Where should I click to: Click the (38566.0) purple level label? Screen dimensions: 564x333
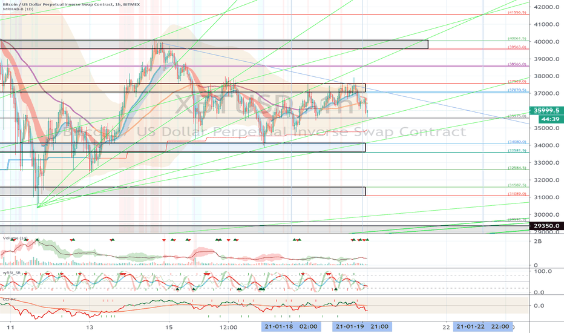(517, 64)
